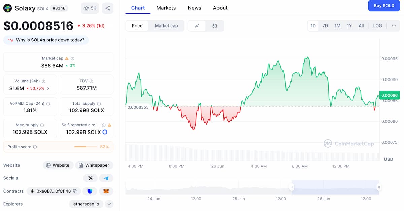Open the share icon button
This screenshot has height=211, width=404.
coord(108,8)
